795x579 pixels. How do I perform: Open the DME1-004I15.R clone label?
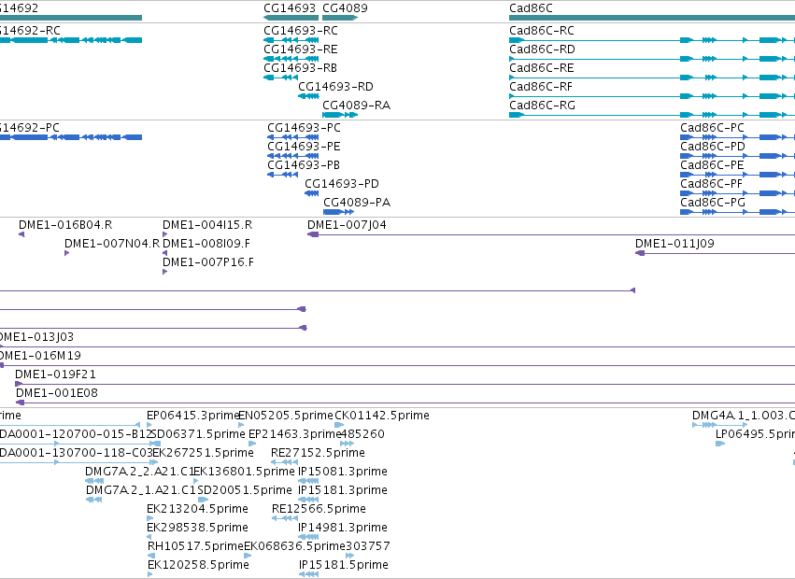coord(207,225)
